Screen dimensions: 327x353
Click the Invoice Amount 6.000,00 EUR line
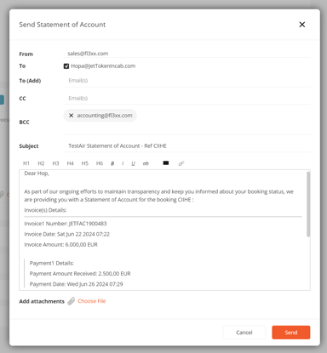pos(60,244)
